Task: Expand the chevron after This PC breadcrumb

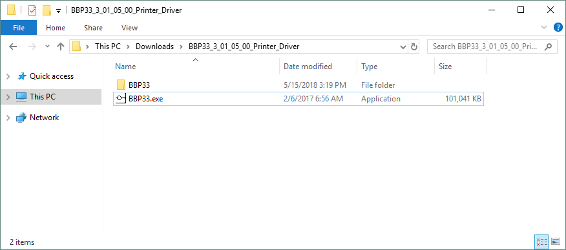Action: [128, 47]
